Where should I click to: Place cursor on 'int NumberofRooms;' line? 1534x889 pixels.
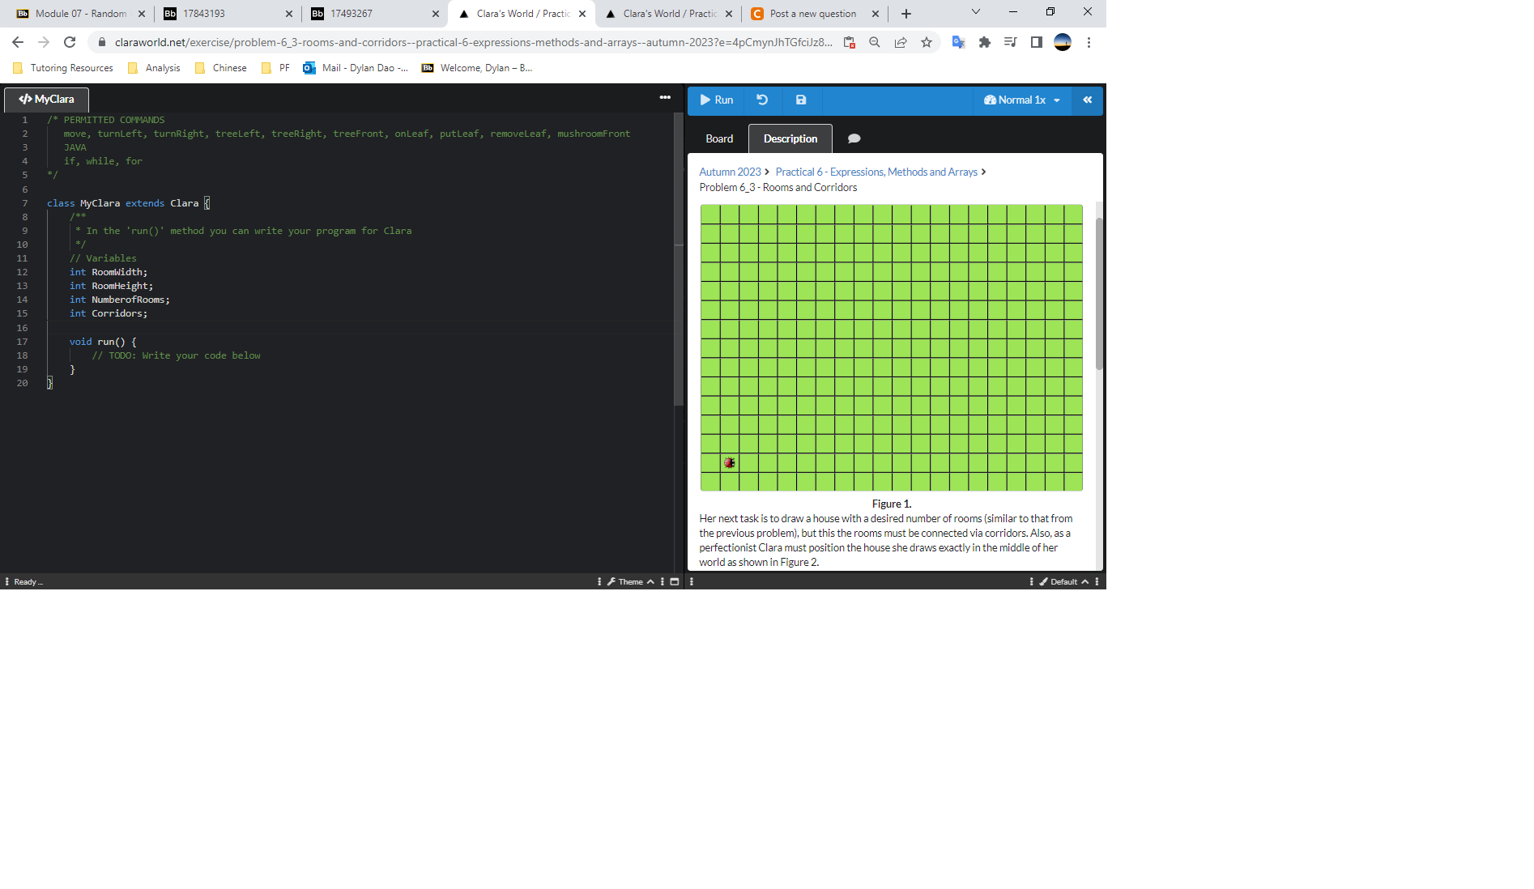120,300
